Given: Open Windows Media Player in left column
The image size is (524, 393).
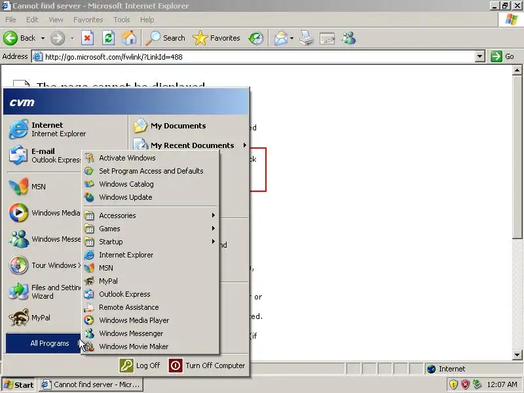Looking at the screenshot, I should pos(45,212).
